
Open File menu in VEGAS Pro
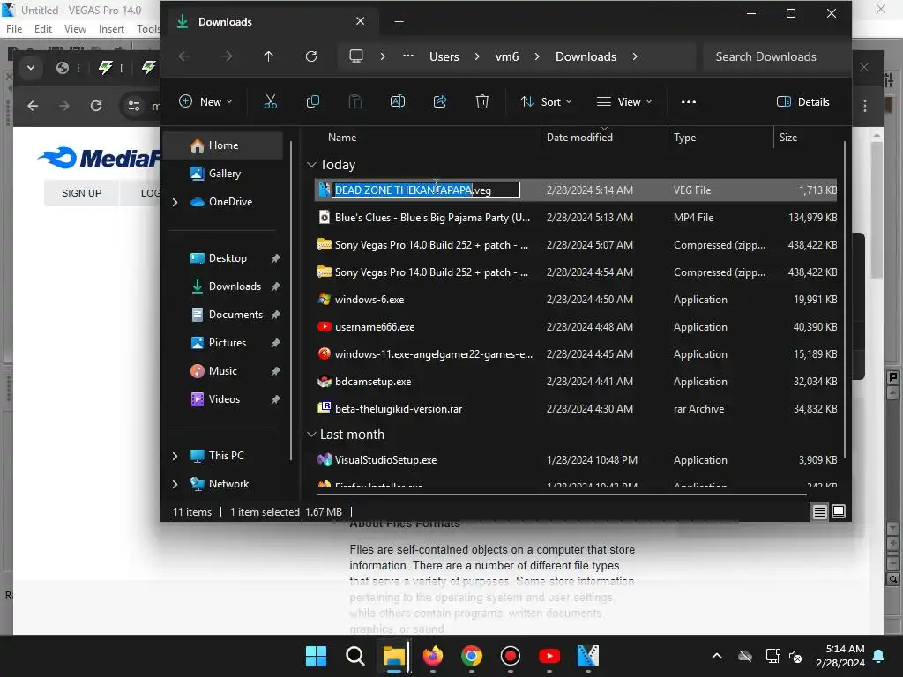click(14, 29)
